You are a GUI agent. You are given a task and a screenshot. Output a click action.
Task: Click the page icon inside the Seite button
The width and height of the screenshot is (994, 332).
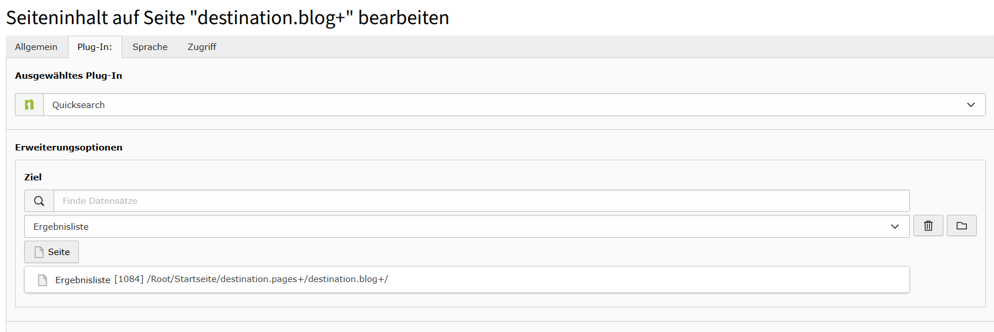[x=39, y=252]
